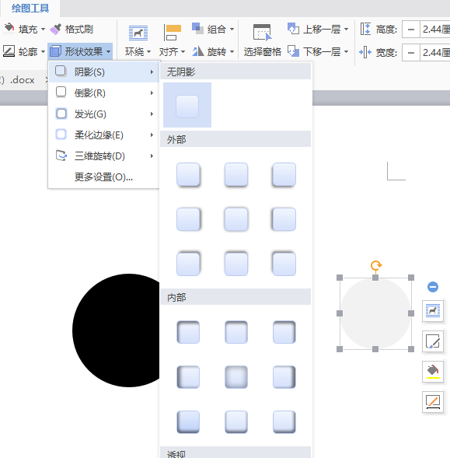450x458 pixels.
Task: Open the 轮廓 dropdown arrow
Action: (43, 51)
